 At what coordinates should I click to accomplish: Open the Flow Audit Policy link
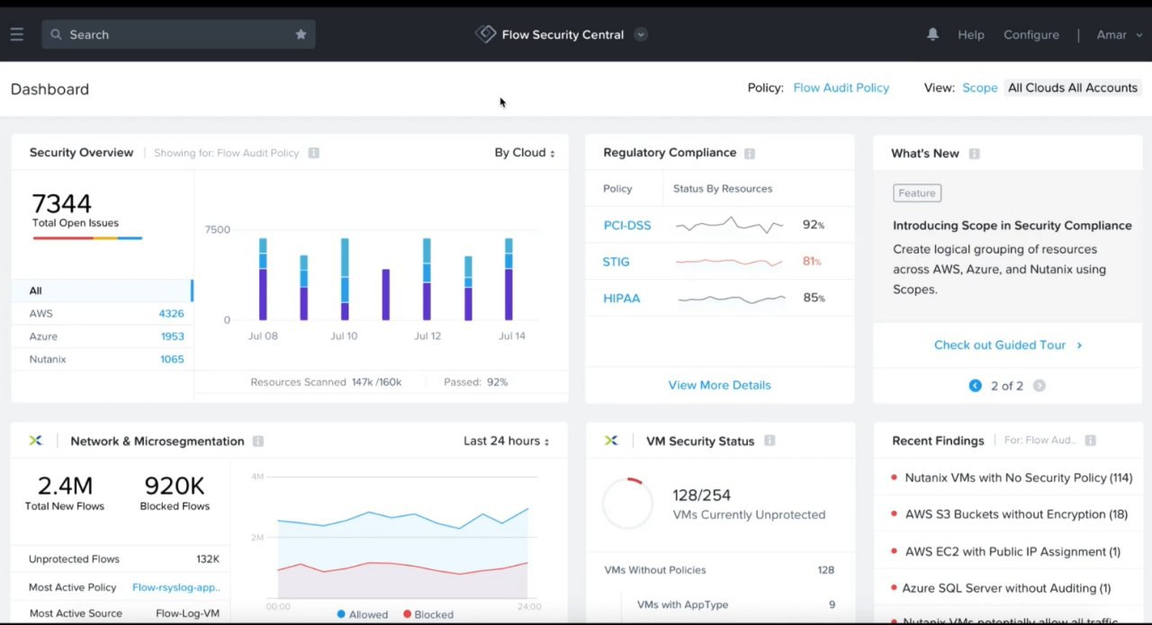coord(841,88)
